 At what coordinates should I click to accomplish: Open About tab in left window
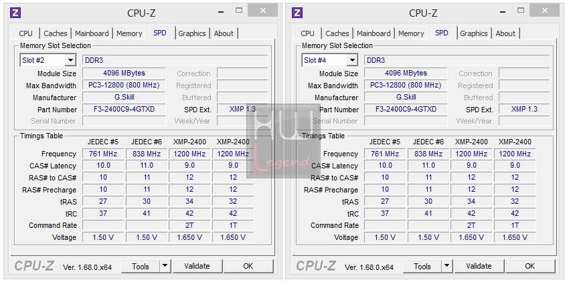coord(224,33)
